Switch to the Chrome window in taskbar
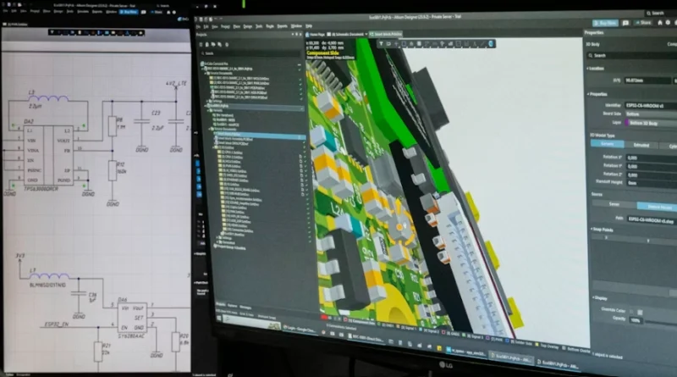This screenshot has height=377, width=677. click(x=301, y=330)
